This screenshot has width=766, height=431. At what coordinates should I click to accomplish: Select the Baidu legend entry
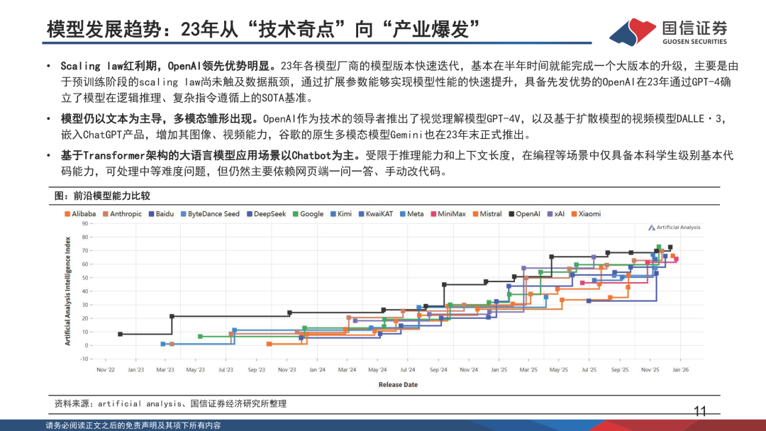tap(161, 214)
